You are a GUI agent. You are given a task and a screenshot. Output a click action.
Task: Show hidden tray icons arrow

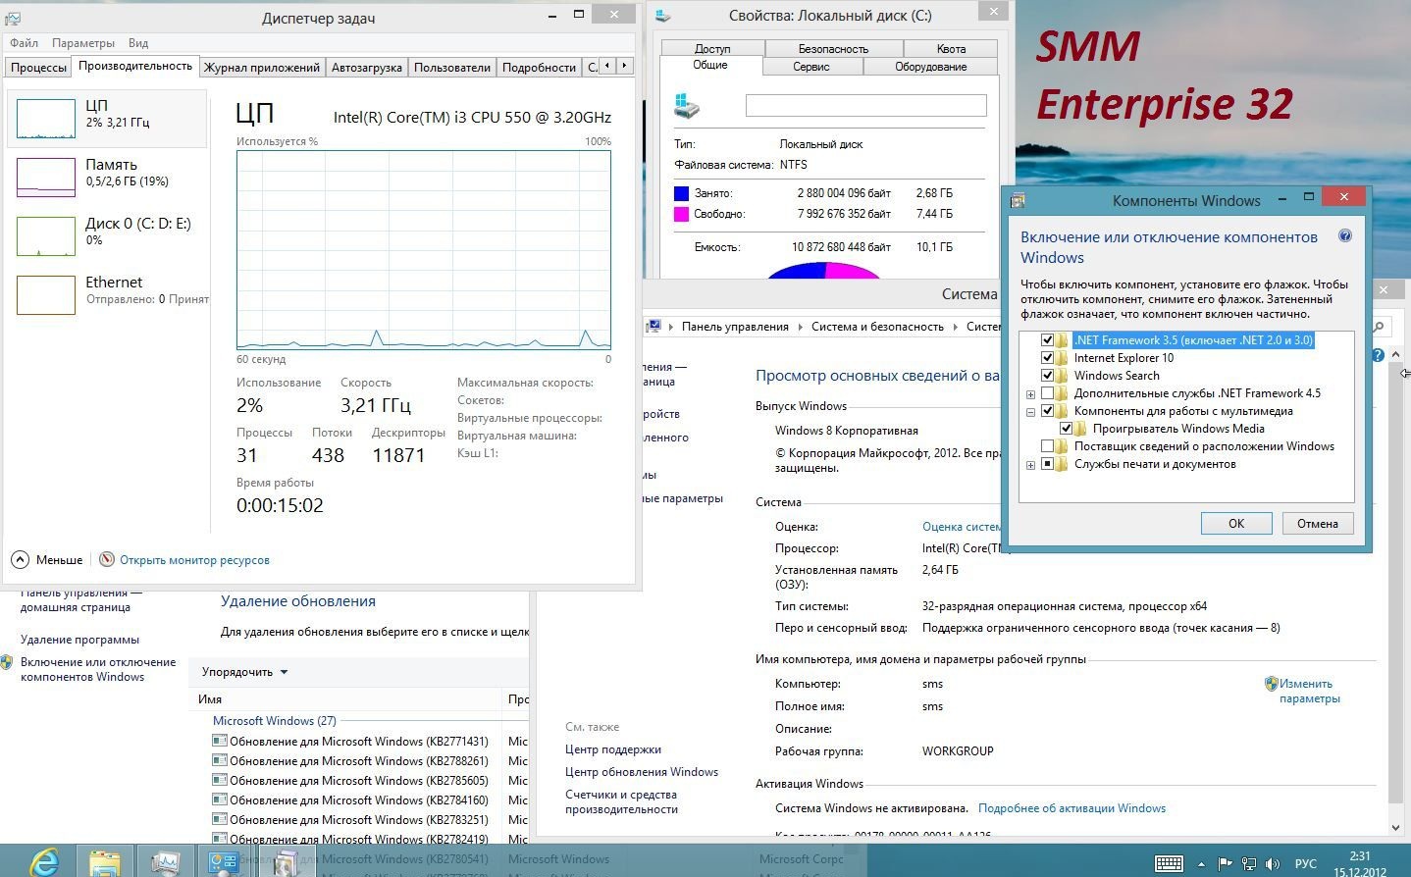1201,864
